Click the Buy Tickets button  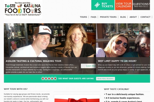pos(103,5)
